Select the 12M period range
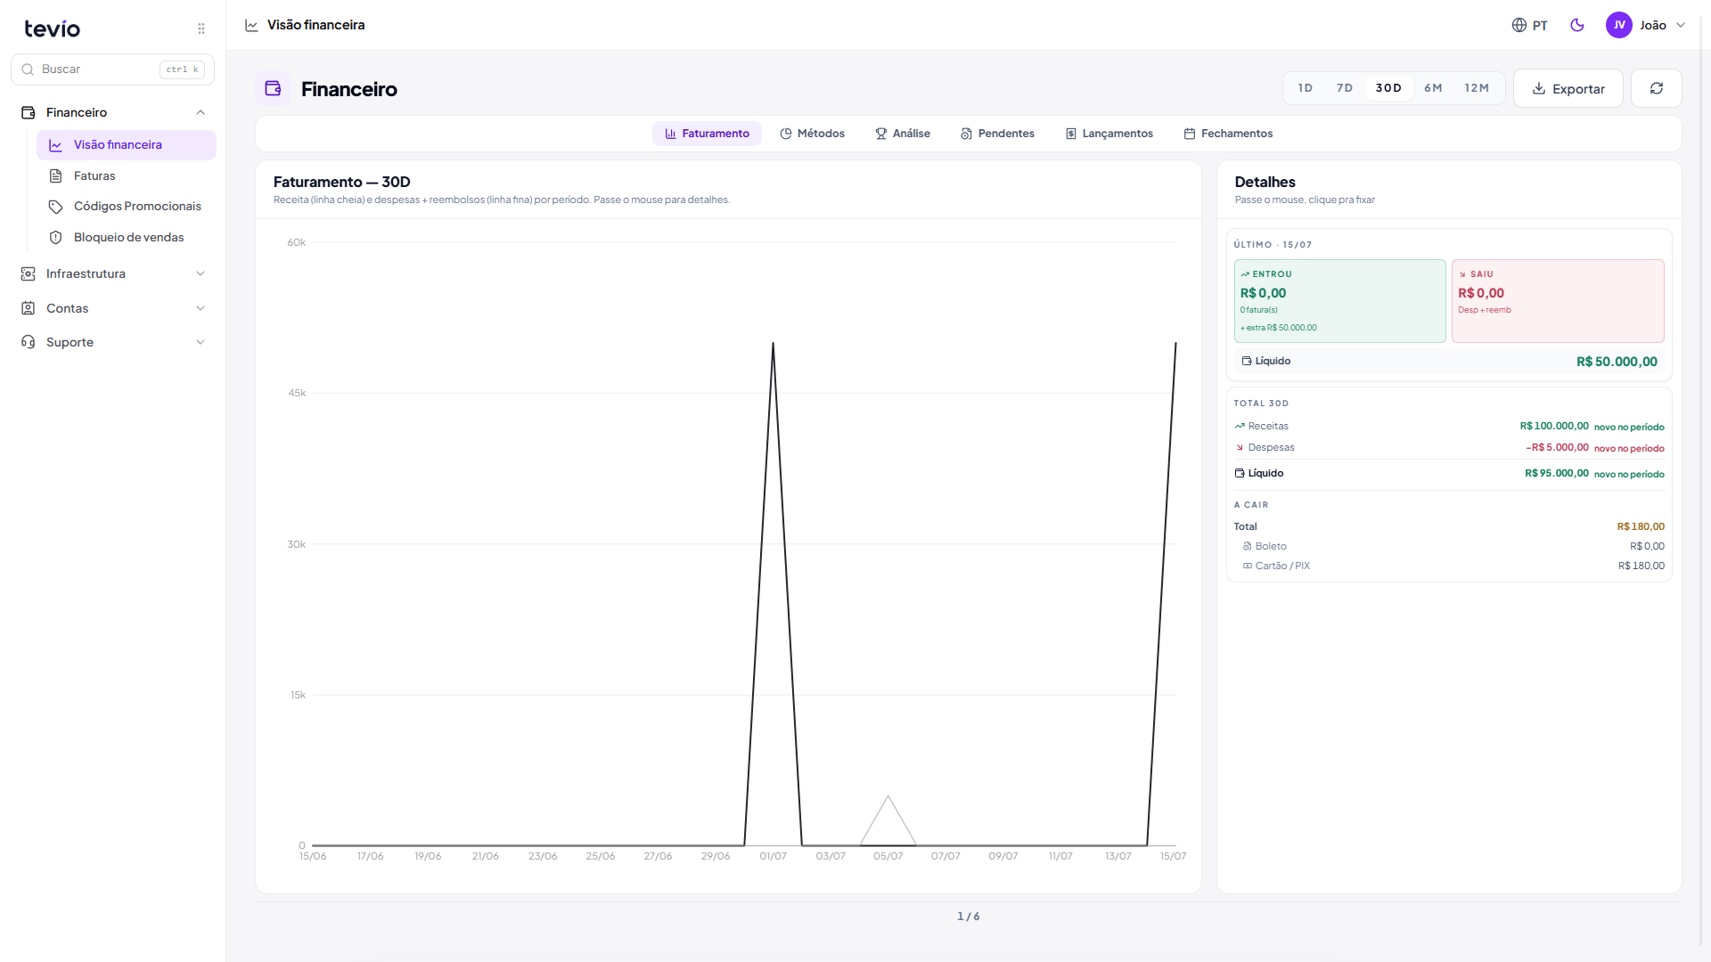This screenshot has height=962, width=1711. pyautogui.click(x=1477, y=88)
